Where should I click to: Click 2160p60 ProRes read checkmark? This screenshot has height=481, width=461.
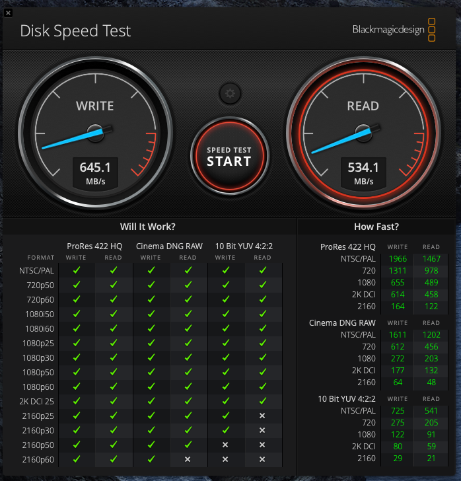pyautogui.click(x=114, y=459)
